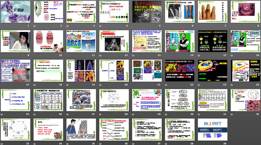
Task: Click animation star icon under slide 16
Action: tap(232, 56)
